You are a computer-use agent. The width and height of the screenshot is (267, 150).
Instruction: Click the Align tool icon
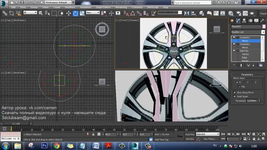point(194,13)
